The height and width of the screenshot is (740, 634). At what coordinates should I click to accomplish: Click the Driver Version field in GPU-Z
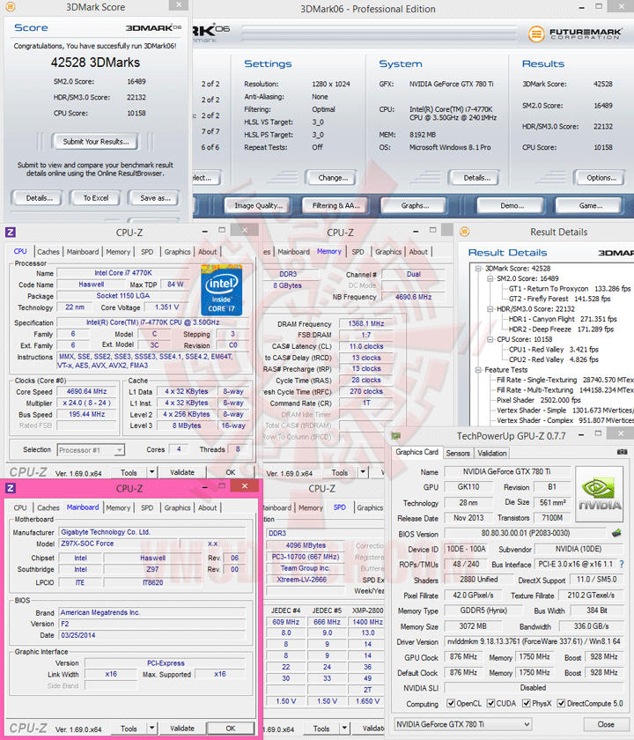point(534,641)
